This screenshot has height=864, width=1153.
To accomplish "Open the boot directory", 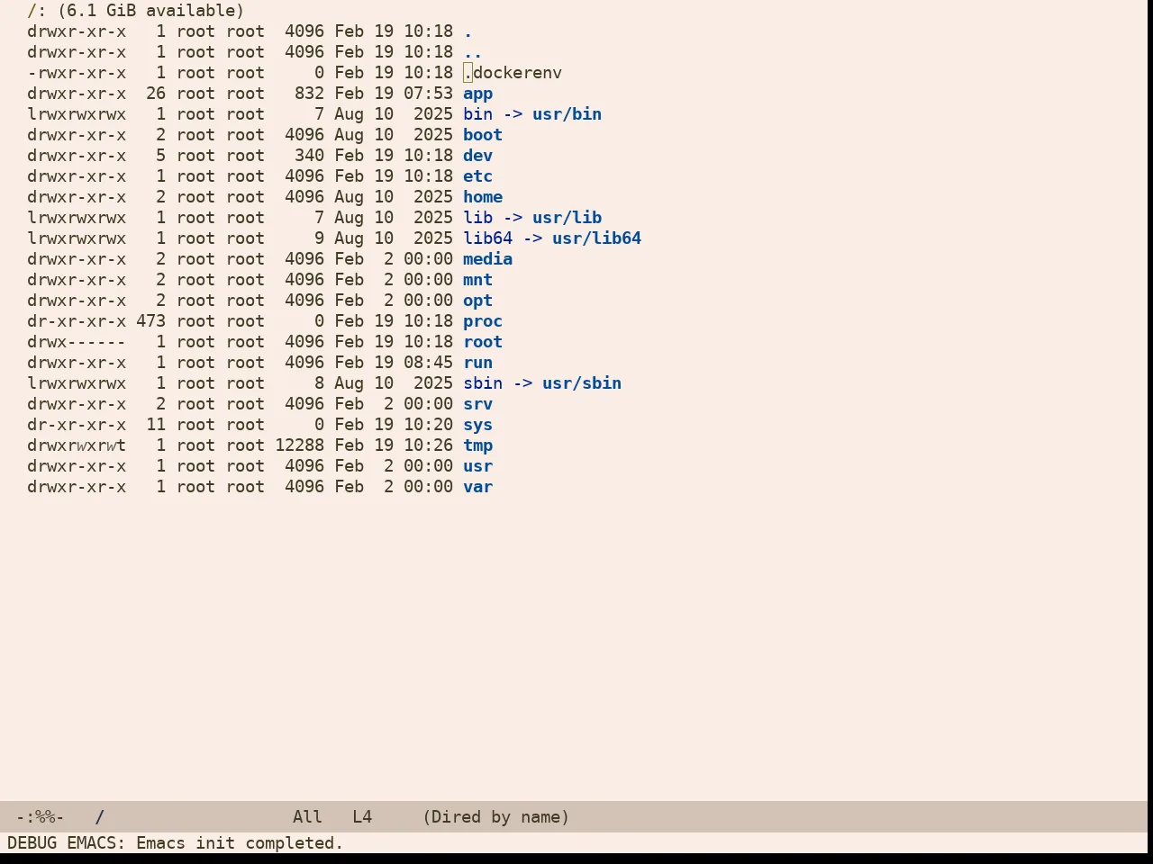I will click(x=483, y=135).
